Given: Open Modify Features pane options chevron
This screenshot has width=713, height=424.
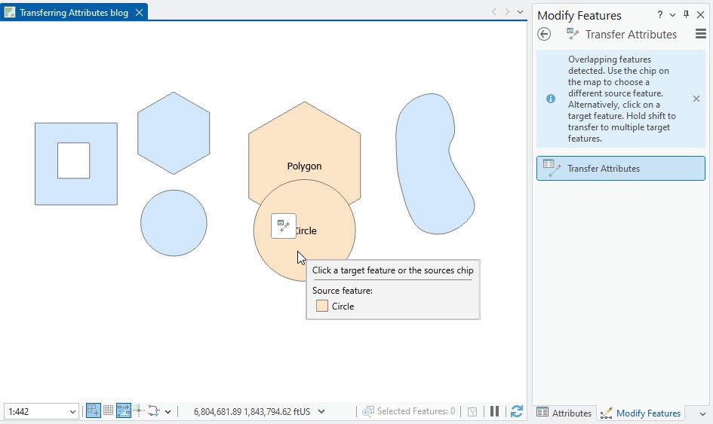Looking at the screenshot, I should [672, 15].
